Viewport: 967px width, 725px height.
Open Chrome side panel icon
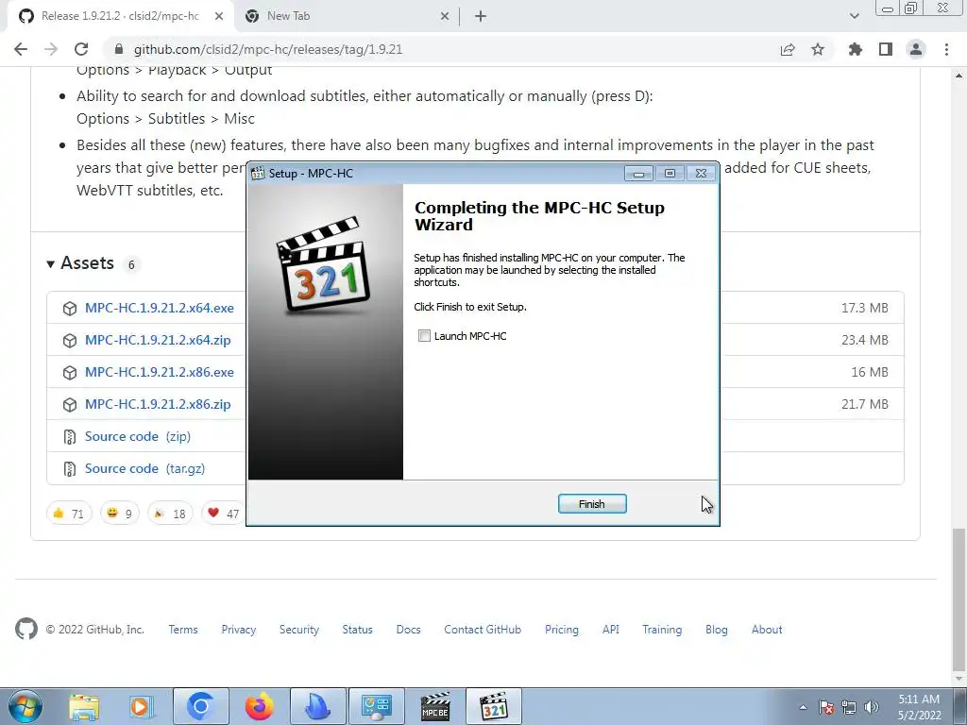(886, 49)
